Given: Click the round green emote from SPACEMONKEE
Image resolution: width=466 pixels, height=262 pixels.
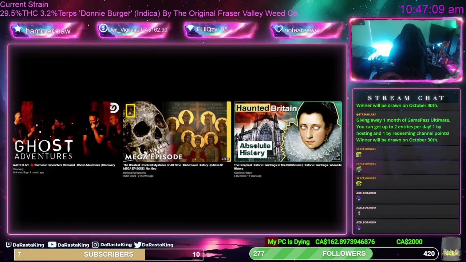Looking at the screenshot, I should click(359, 169).
